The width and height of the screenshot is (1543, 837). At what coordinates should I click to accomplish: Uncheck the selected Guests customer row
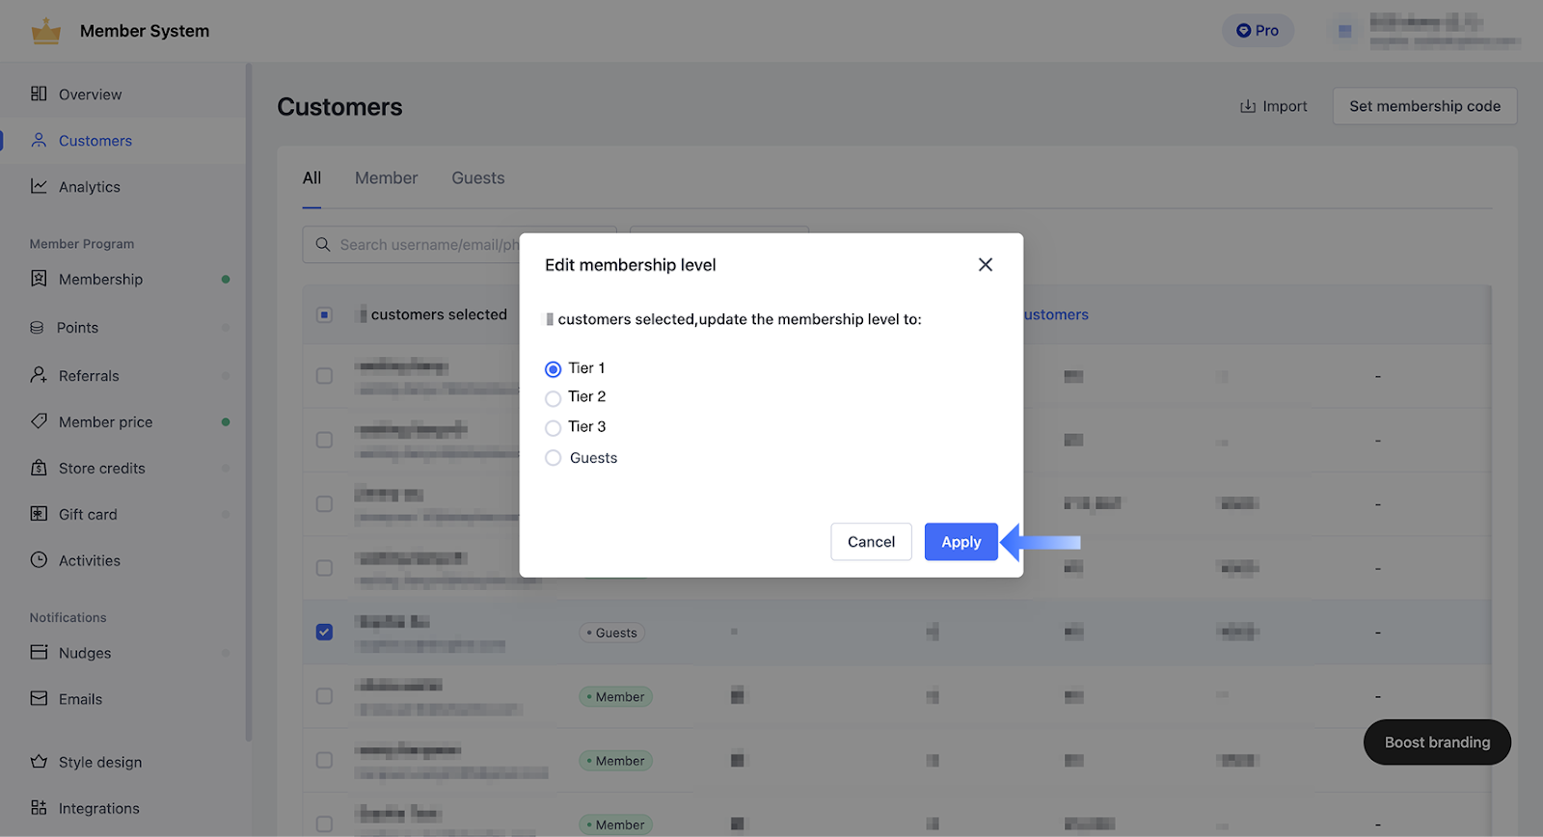coord(324,633)
